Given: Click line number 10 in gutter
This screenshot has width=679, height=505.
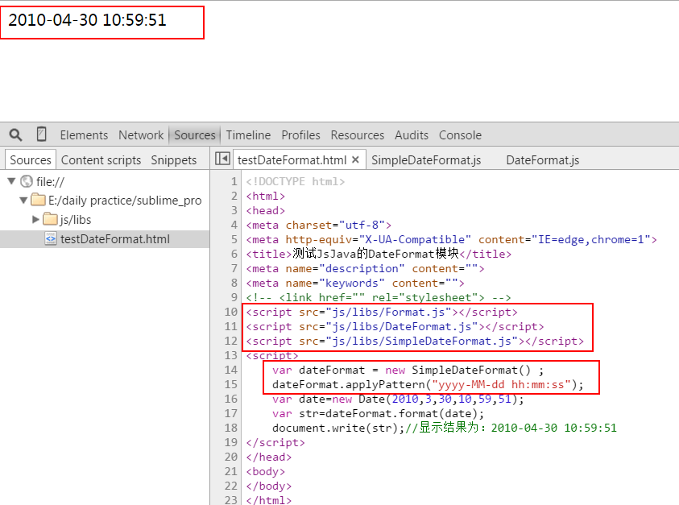Looking at the screenshot, I should [231, 312].
